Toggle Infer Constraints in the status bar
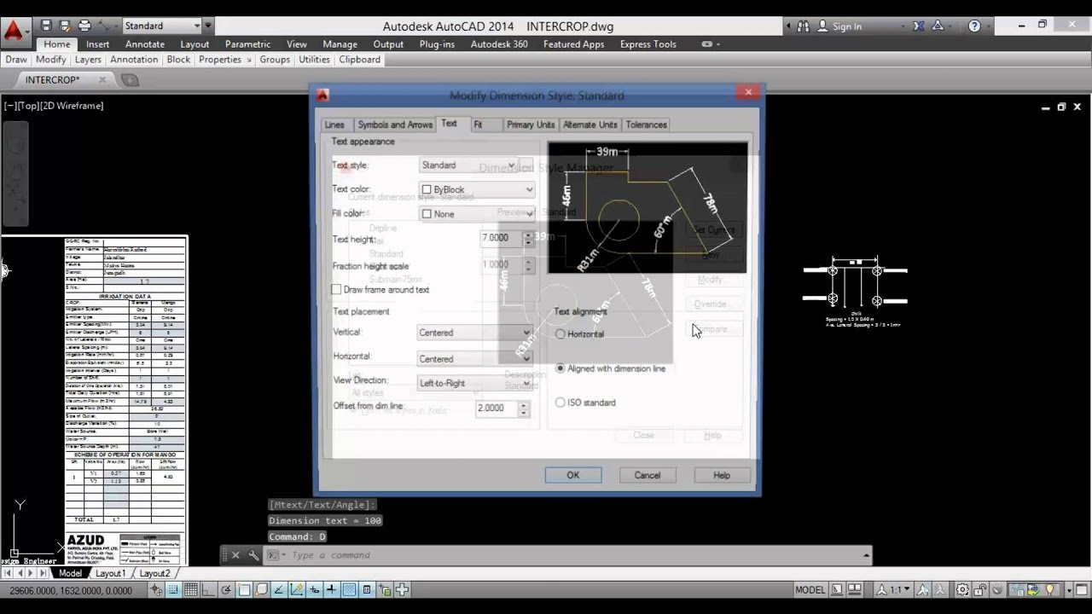The width and height of the screenshot is (1092, 614). (x=158, y=589)
